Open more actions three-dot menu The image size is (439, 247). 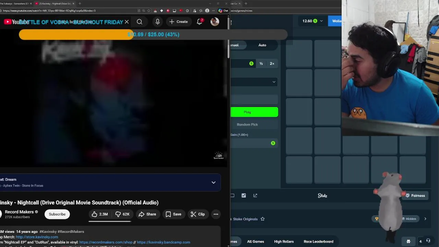216,214
